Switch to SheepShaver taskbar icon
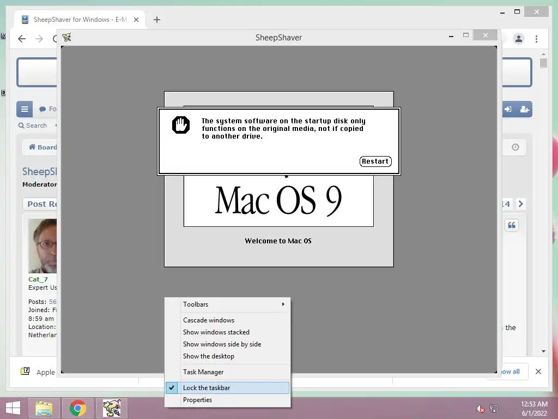 (x=112, y=408)
